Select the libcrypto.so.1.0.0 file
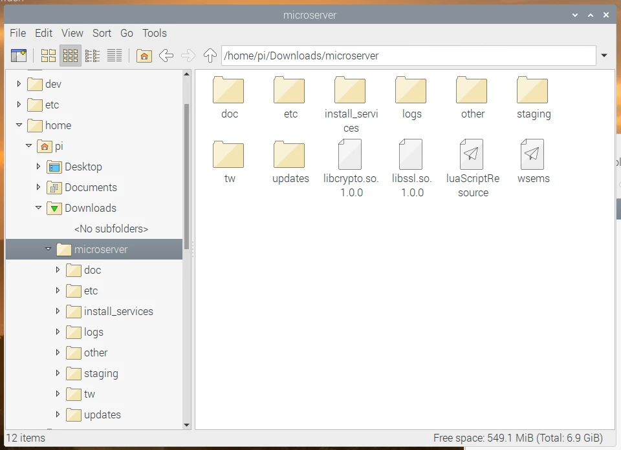 coord(350,156)
